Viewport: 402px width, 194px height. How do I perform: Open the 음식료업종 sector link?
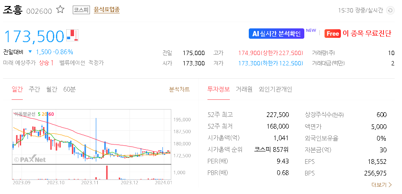[x=107, y=10]
